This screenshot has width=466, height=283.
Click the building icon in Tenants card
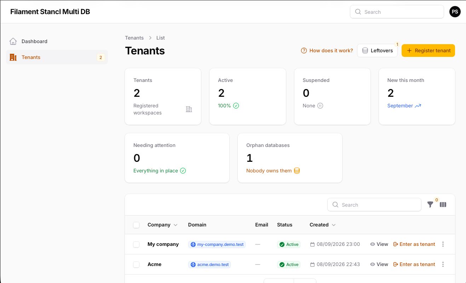(189, 109)
